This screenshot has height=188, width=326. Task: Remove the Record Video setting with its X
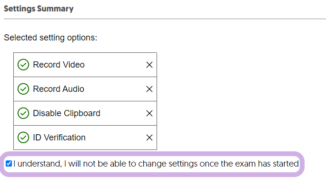[x=149, y=65]
